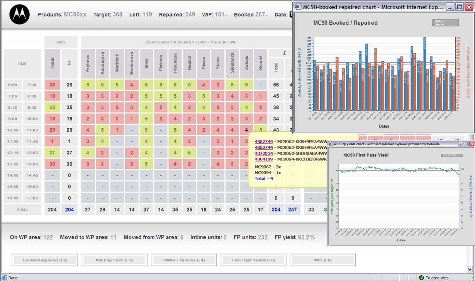Click the Prochazk column header

point(175,64)
